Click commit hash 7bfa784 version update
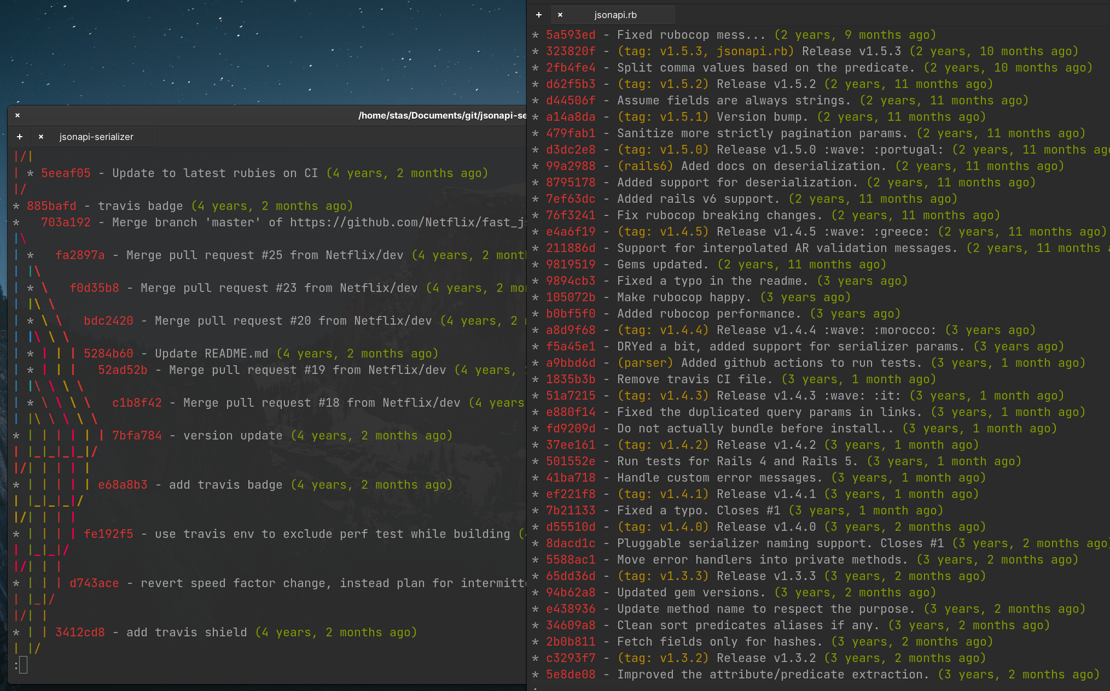Image resolution: width=1110 pixels, height=691 pixels. tap(137, 436)
